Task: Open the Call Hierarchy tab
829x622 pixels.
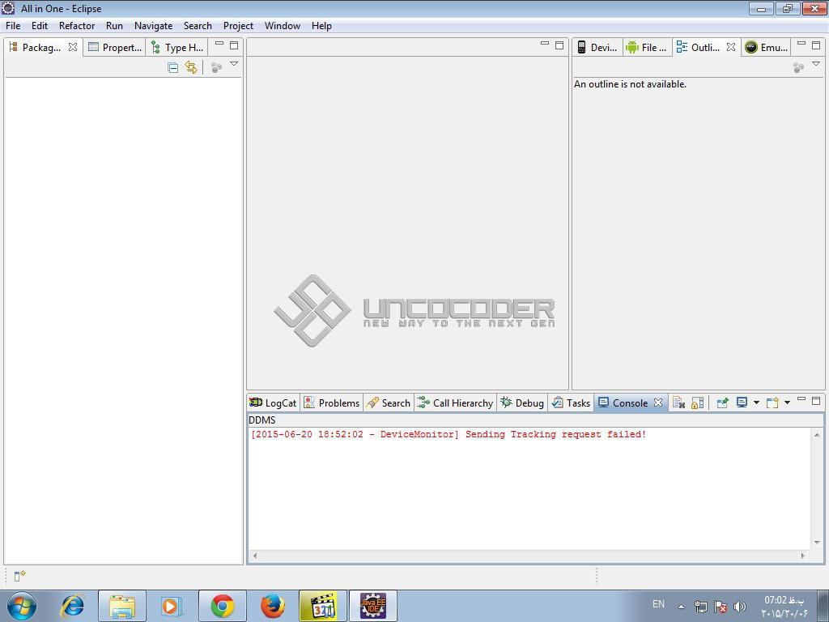Action: (x=455, y=403)
